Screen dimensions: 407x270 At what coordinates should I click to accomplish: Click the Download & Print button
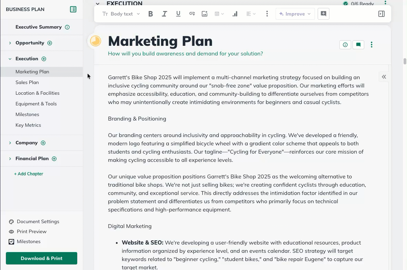click(x=41, y=258)
